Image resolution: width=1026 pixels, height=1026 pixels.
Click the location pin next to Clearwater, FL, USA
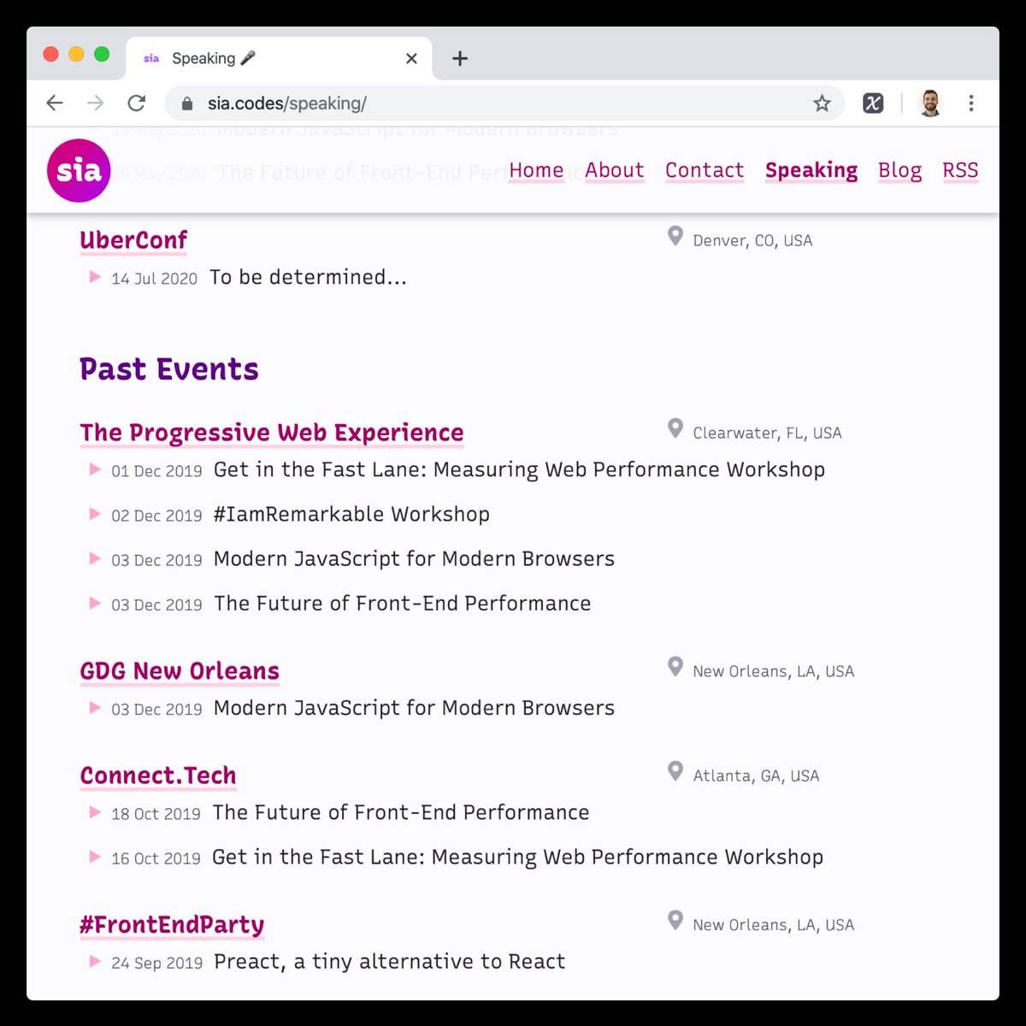click(x=675, y=428)
